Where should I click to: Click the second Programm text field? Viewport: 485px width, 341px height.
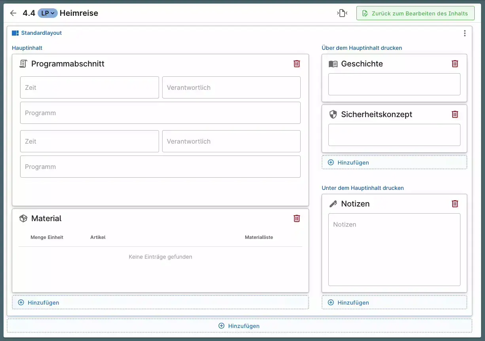pos(160,167)
